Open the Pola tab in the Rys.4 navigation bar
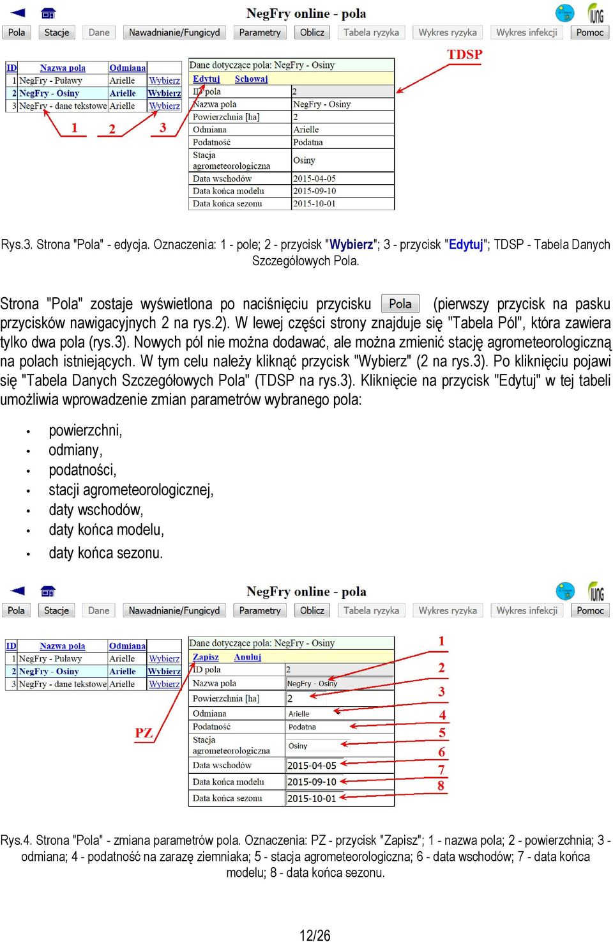 17,610
